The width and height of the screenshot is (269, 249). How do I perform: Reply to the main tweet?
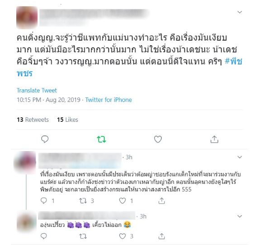click(45, 139)
